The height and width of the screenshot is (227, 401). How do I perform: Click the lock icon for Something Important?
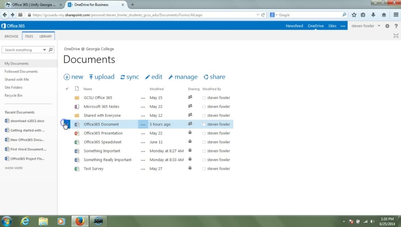(190, 150)
